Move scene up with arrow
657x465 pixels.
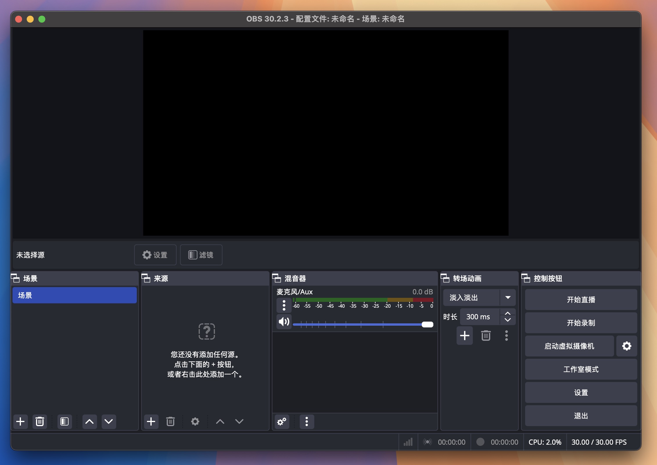[89, 421]
